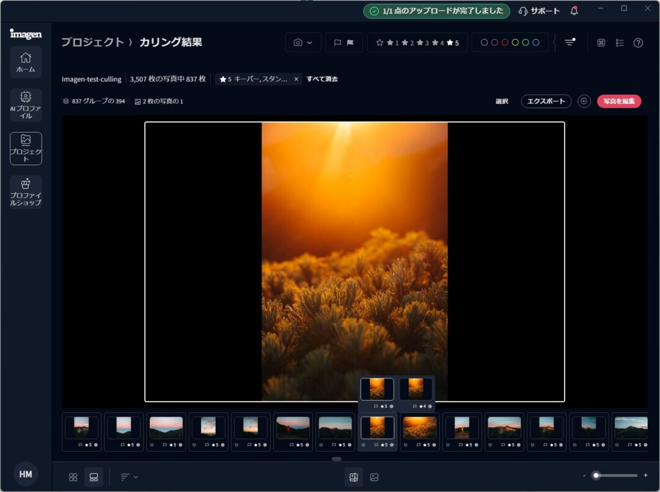Toggle the 3-star rating filter

422,43
